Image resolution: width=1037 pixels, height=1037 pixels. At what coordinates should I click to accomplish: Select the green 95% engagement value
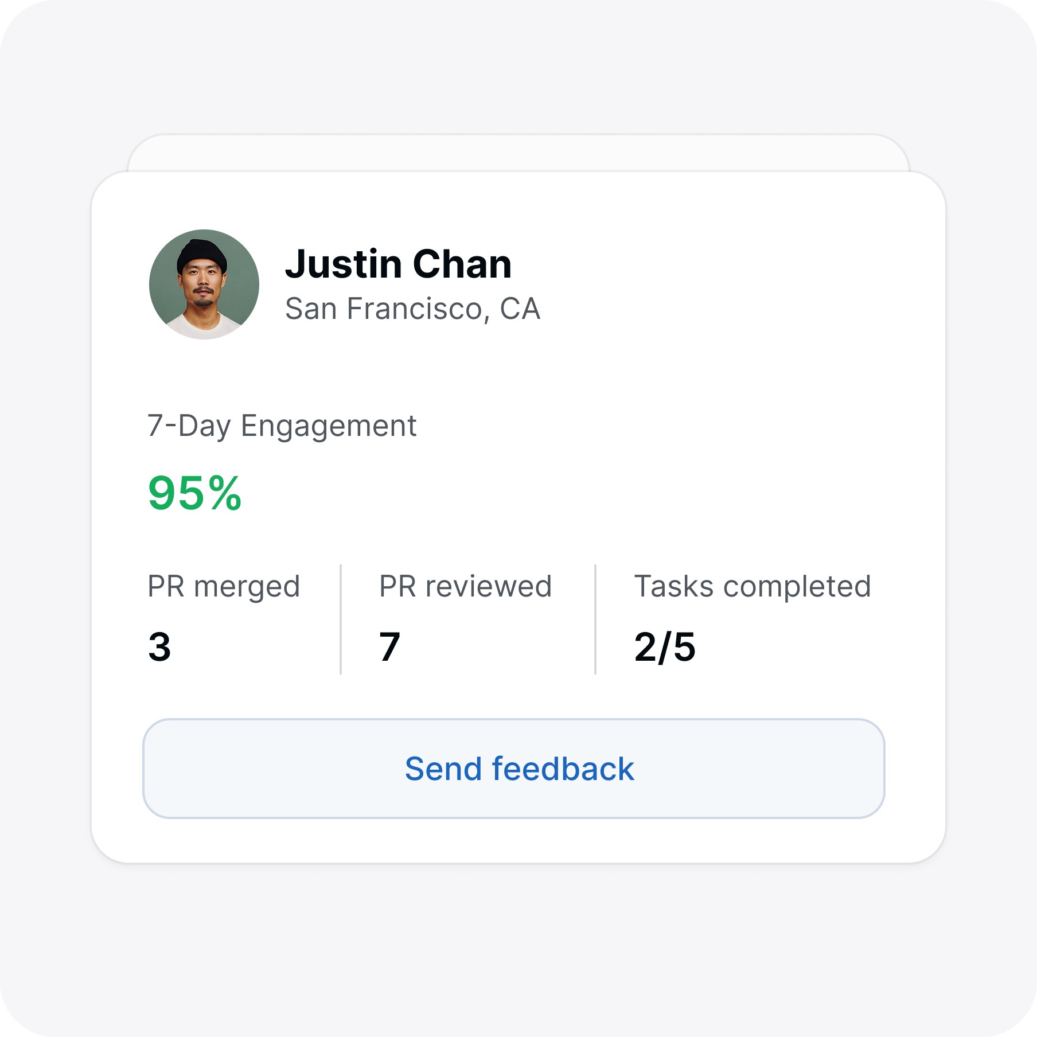194,493
